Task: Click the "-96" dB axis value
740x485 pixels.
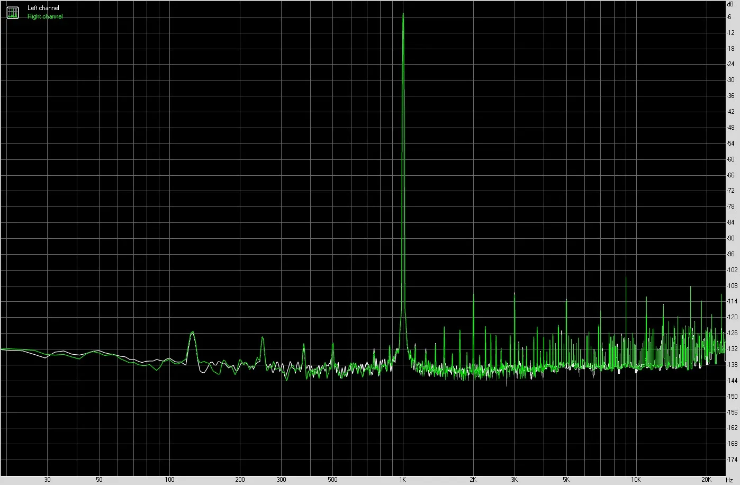Action: [730, 254]
